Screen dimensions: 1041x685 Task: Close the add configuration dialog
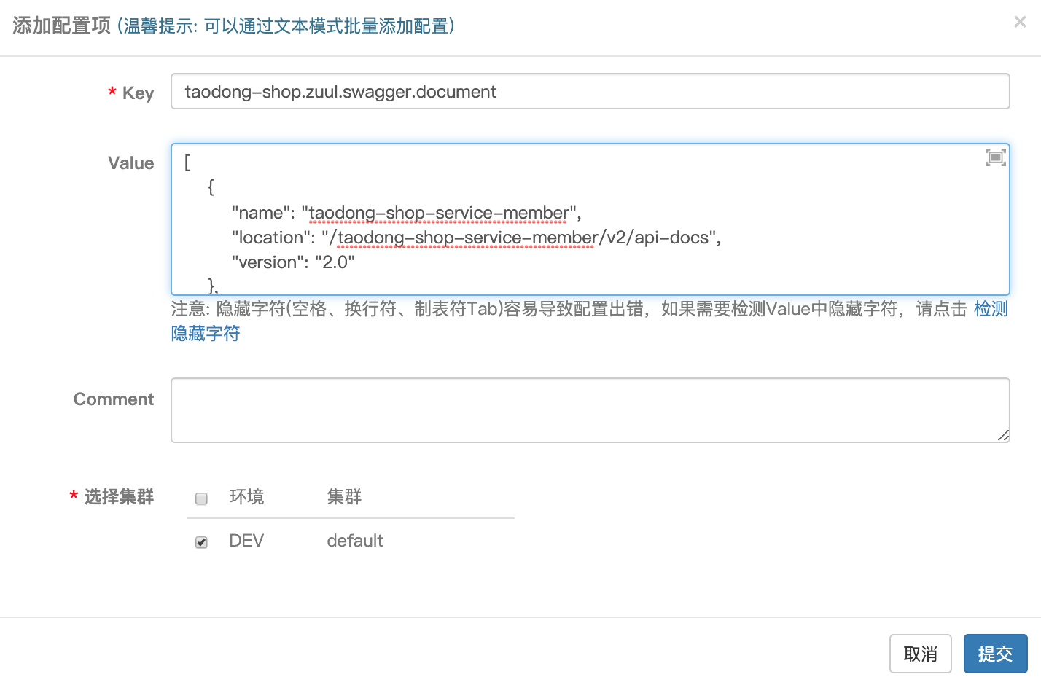pos(1020,22)
